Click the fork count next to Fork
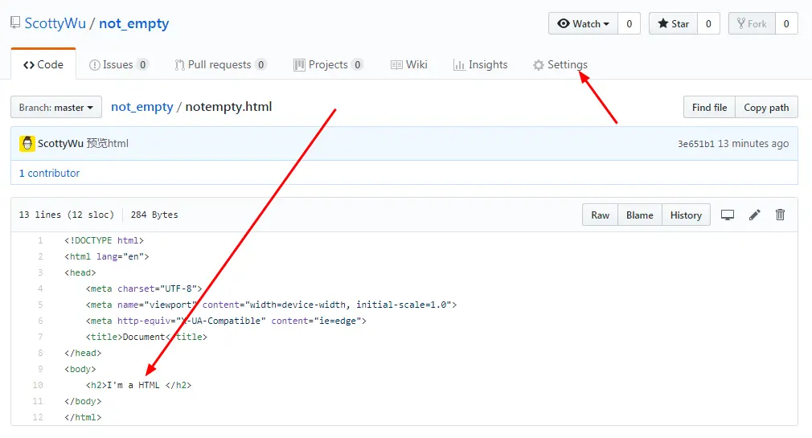Image resolution: width=812 pixels, height=438 pixels. 786,24
